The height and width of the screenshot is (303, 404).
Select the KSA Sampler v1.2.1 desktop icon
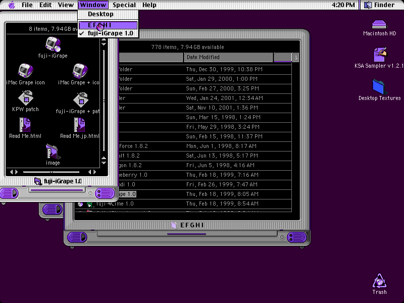380,55
